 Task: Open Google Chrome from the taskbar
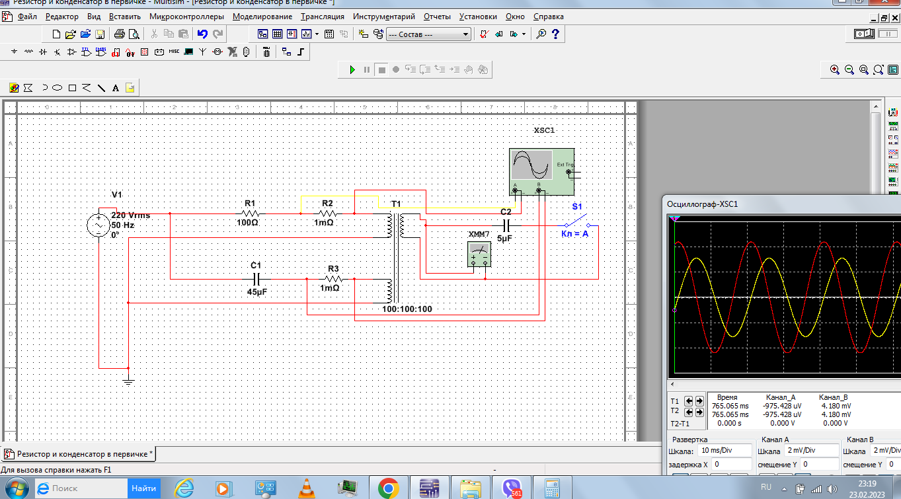point(388,488)
